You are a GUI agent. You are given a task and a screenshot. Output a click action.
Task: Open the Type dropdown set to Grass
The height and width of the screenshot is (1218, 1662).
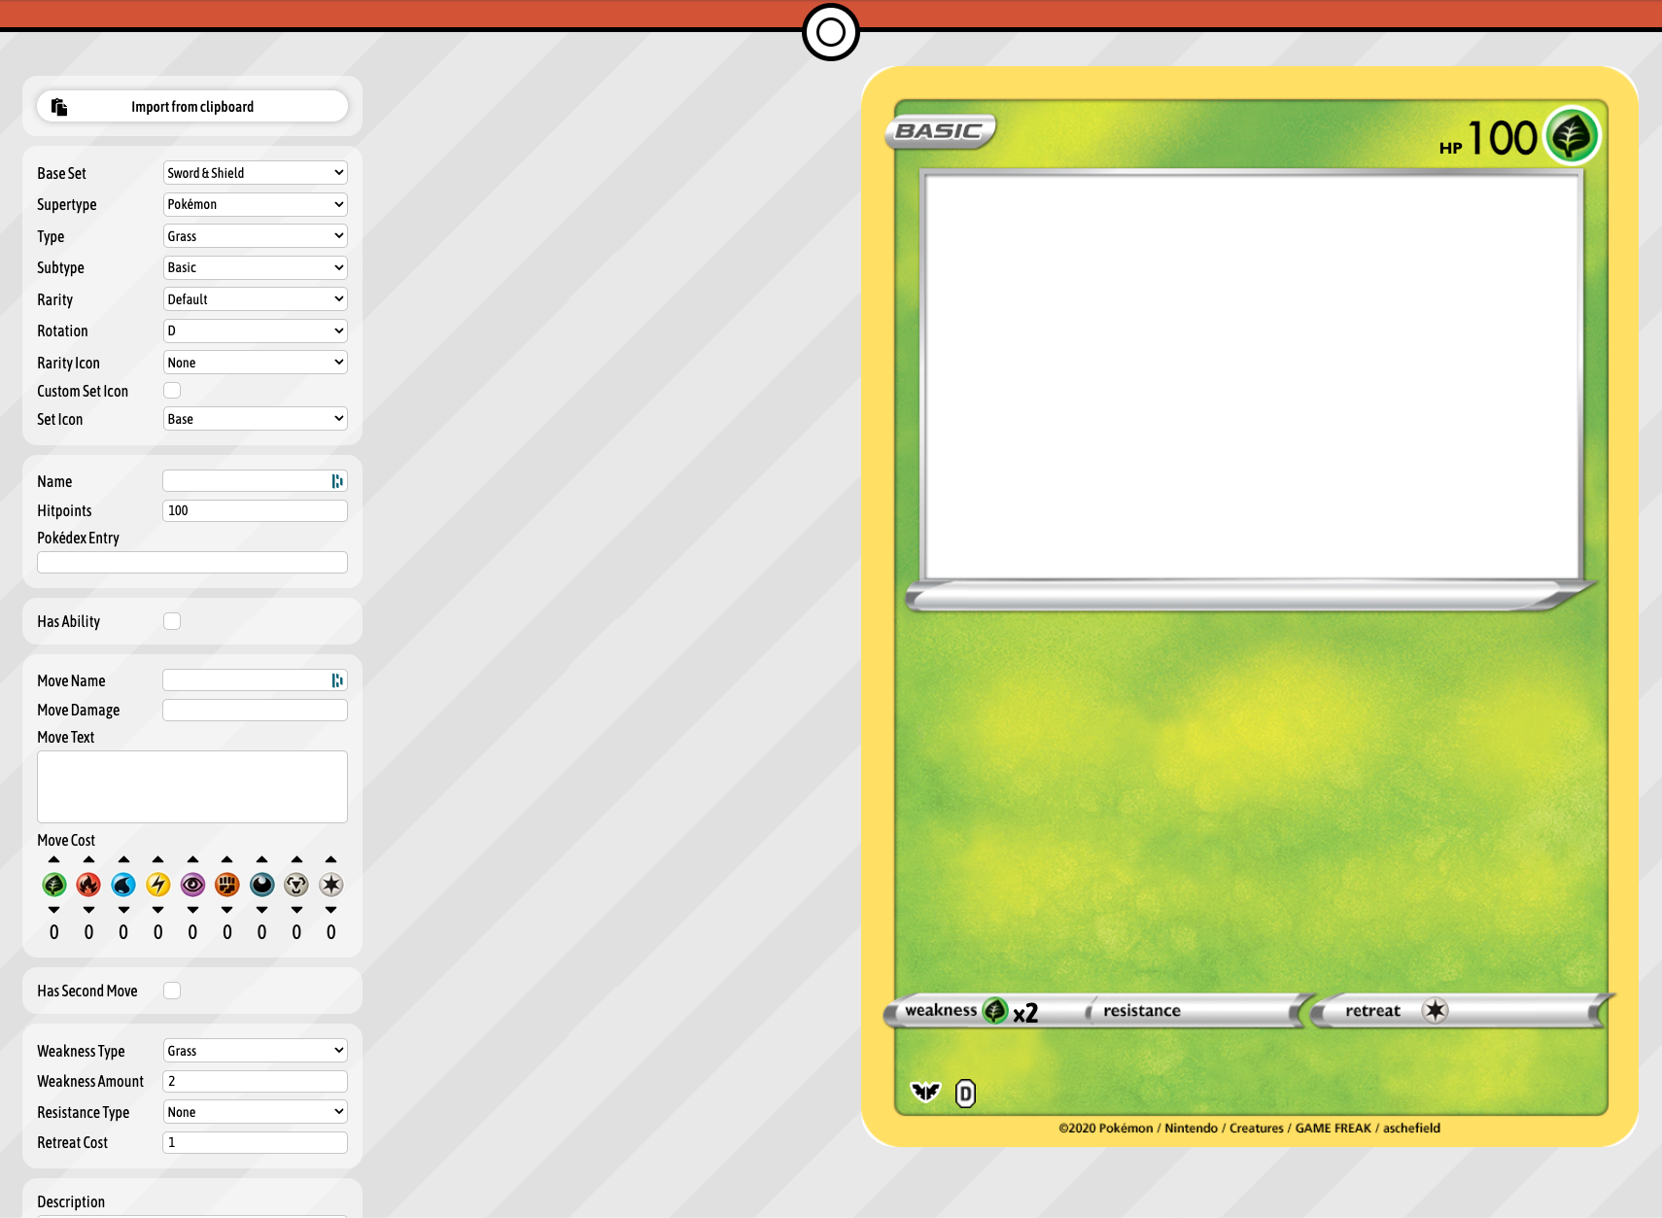256,236
